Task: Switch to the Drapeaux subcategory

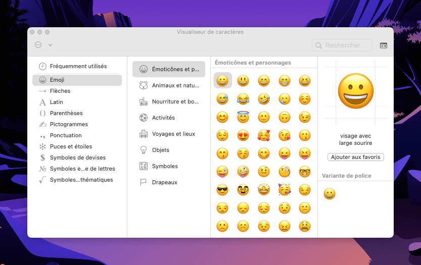Action: (164, 182)
